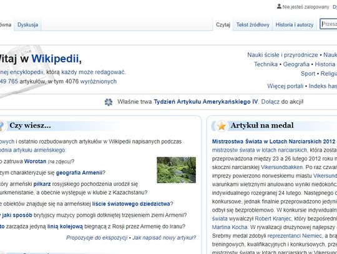
Task: Click the user silhouette icon by login status
Action: point(279,6)
